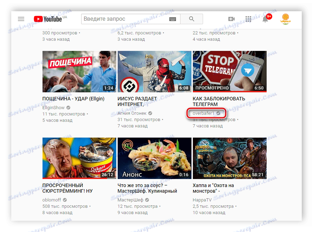Open the YouTube apps grid
313x232 pixels.
pos(248,19)
